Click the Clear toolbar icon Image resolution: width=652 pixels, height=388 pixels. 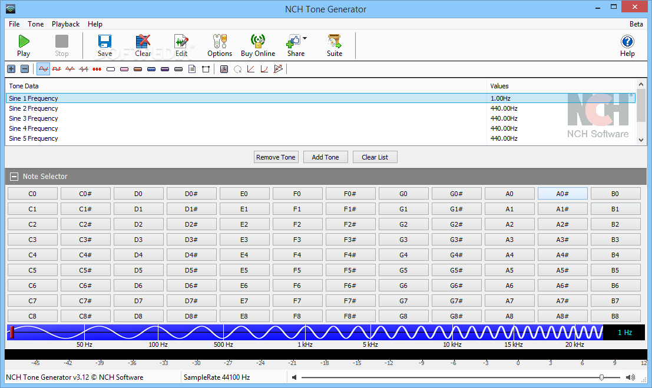143,45
